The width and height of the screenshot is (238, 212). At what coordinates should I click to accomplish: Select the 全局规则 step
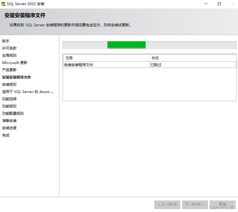point(9,56)
